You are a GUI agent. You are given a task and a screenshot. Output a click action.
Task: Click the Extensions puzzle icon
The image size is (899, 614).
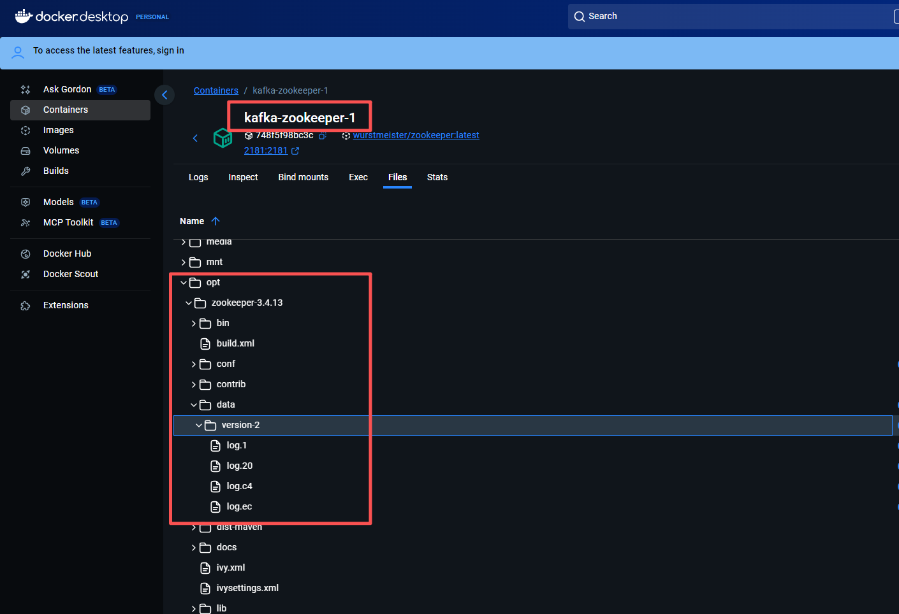point(26,306)
